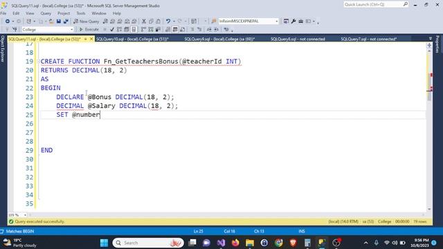Click the Decrease Indent icon
The image size is (443, 249).
[209, 29]
